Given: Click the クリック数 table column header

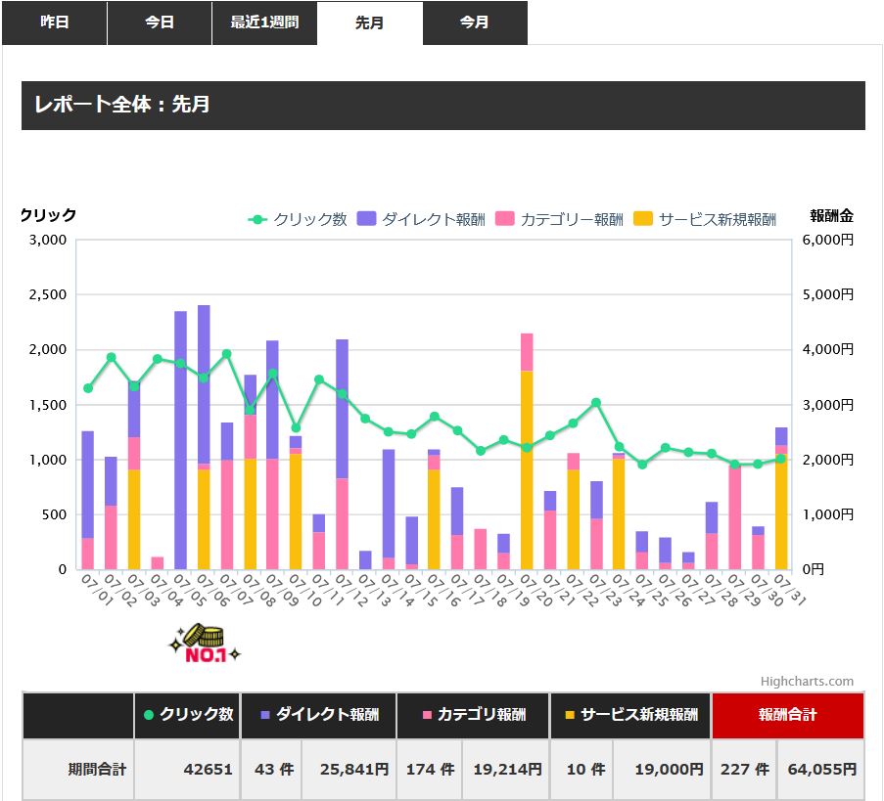Looking at the screenshot, I should pyautogui.click(x=187, y=715).
